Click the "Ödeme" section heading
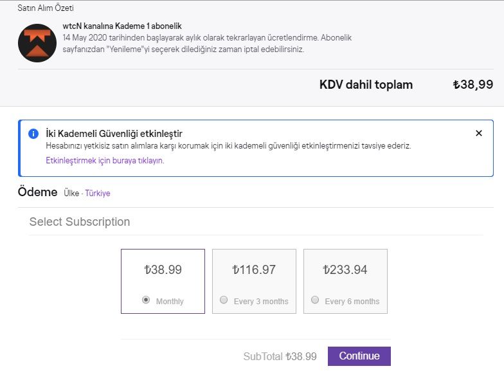504x391 pixels. (37, 192)
